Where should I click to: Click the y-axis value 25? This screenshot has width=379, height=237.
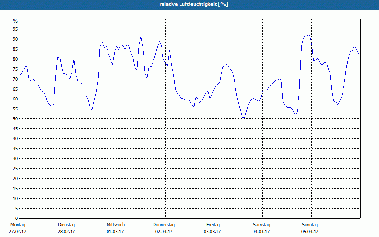point(15,169)
